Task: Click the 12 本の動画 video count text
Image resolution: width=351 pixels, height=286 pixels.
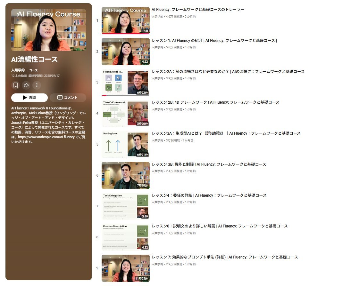Action: coord(19,76)
